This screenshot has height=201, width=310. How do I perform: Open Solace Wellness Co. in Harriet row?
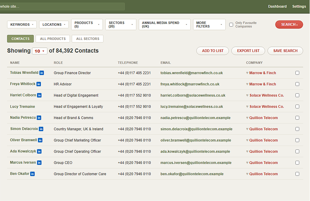click(267, 95)
